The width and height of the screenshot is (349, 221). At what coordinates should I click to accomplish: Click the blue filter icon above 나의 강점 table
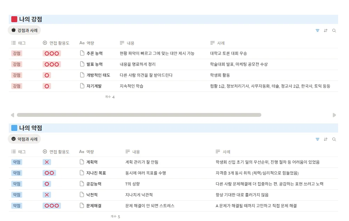pyautogui.click(x=317, y=31)
